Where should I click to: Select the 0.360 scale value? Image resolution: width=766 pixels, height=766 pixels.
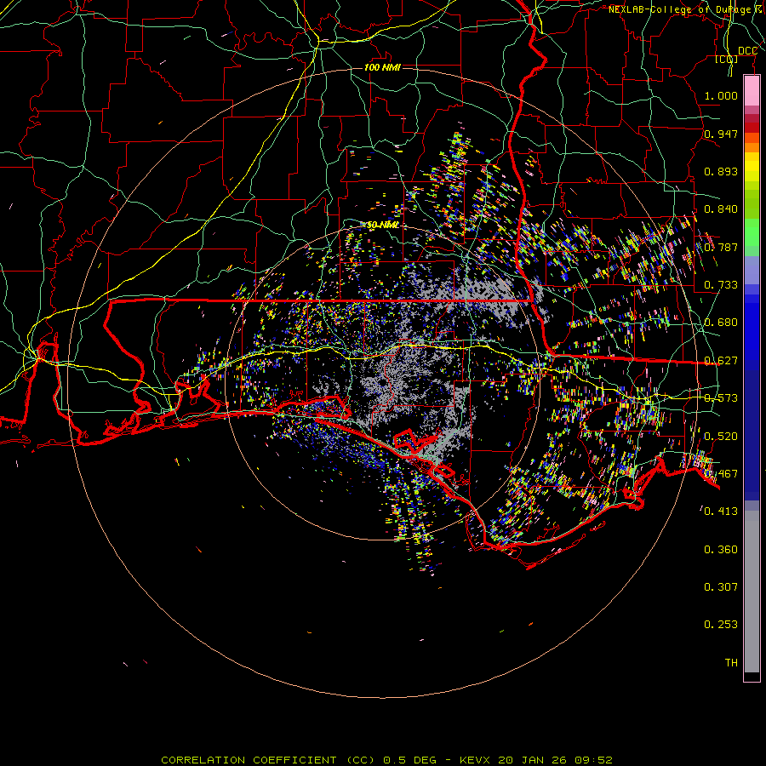[721, 550]
